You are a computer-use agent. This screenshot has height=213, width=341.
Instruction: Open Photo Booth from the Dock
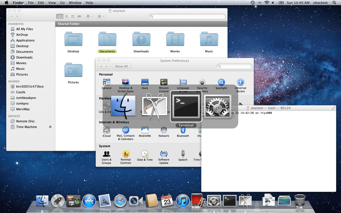tap(198, 201)
